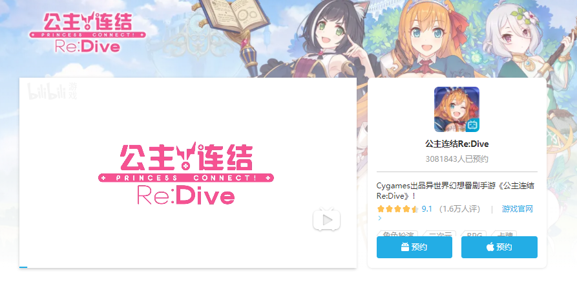Seek on the video progress bar
The height and width of the screenshot is (288, 577).
[188, 267]
